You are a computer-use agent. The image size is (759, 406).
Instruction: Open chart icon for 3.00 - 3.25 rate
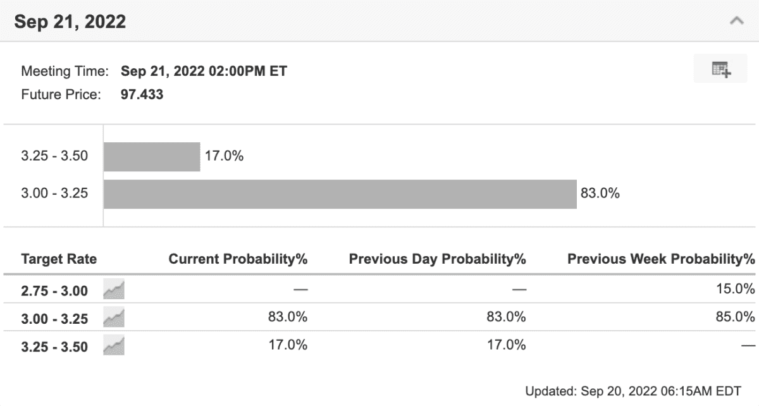click(114, 317)
